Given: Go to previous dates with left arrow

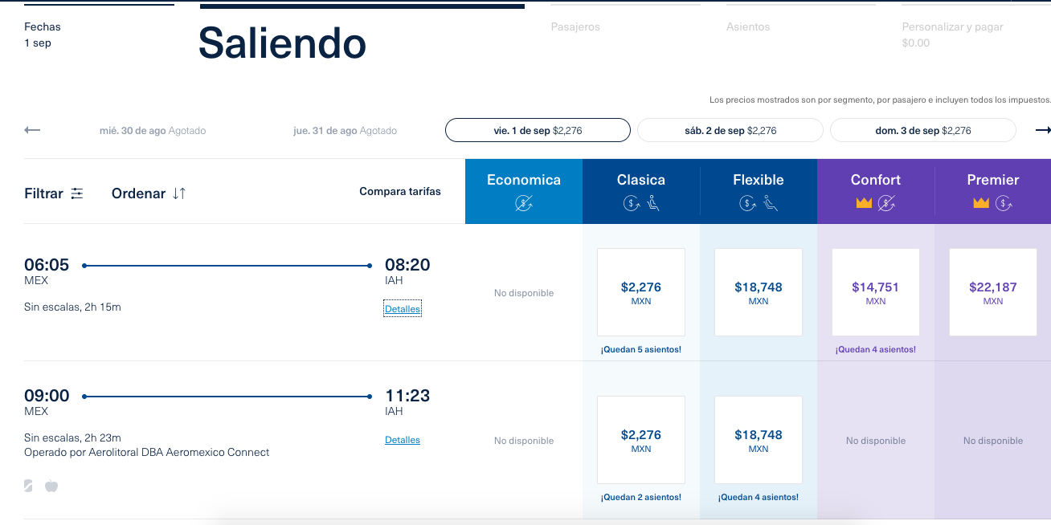Looking at the screenshot, I should point(32,130).
